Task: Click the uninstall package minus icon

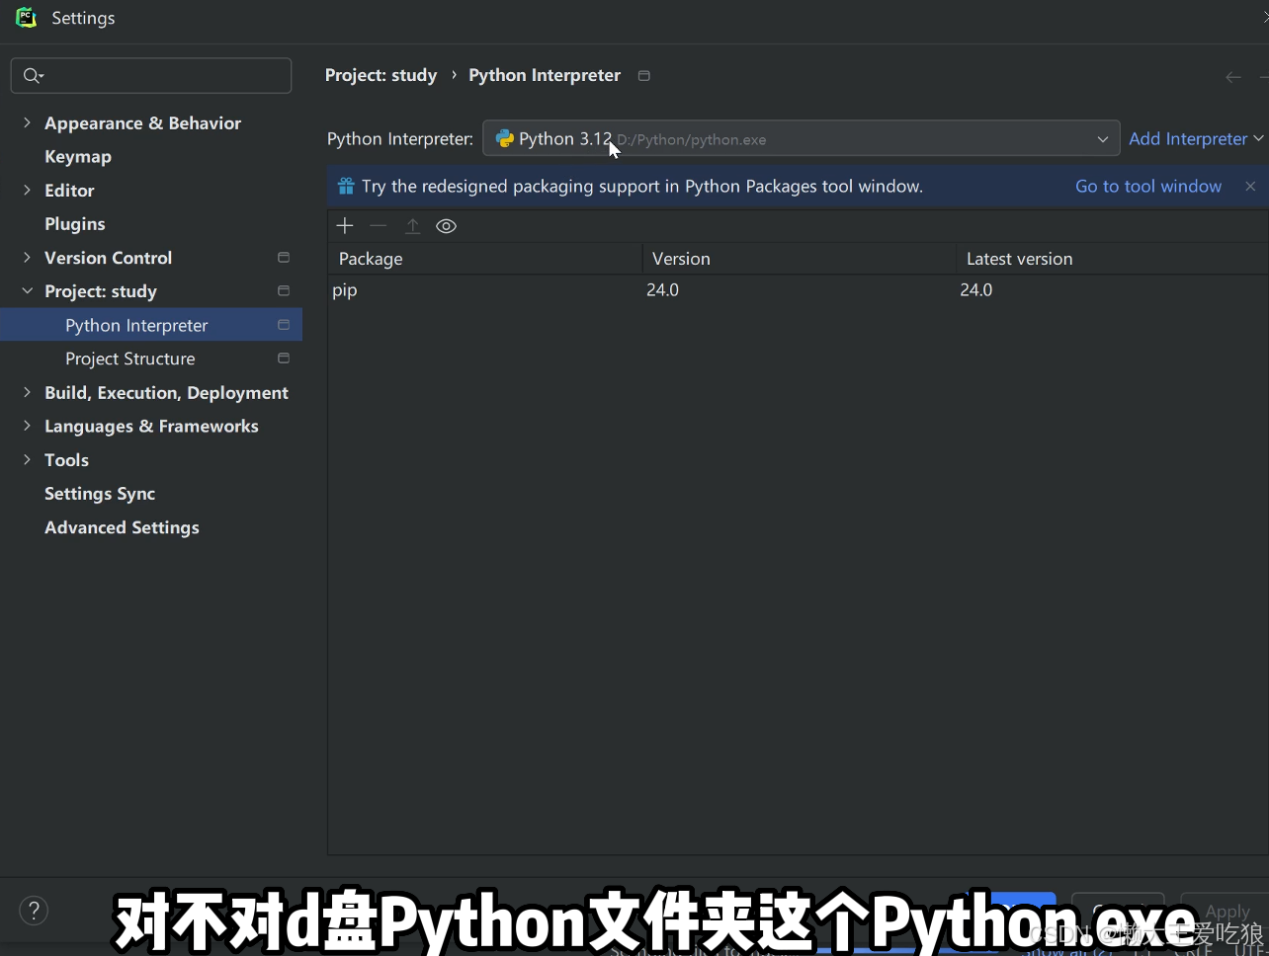Action: pyautogui.click(x=378, y=226)
